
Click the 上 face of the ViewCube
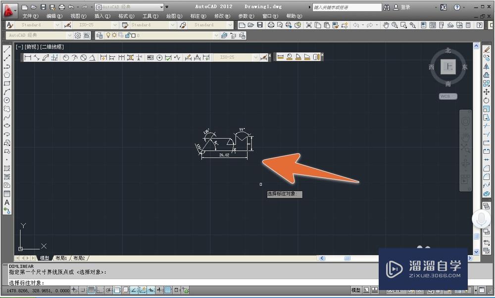pyautogui.click(x=448, y=67)
